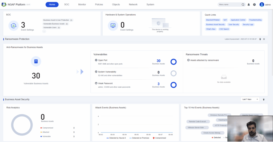Open the Policies menu
The height and width of the screenshot is (142, 273).
click(x=99, y=5)
